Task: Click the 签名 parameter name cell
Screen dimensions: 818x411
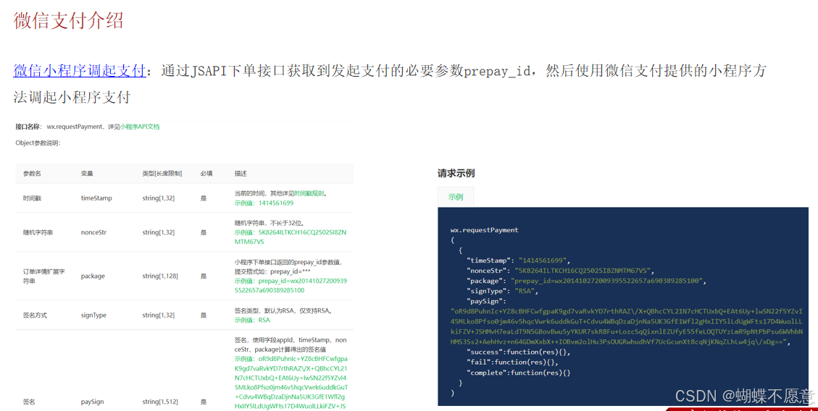Action: tap(29, 402)
